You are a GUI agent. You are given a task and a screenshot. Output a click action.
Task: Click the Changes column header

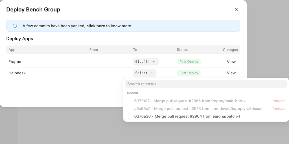(x=230, y=50)
